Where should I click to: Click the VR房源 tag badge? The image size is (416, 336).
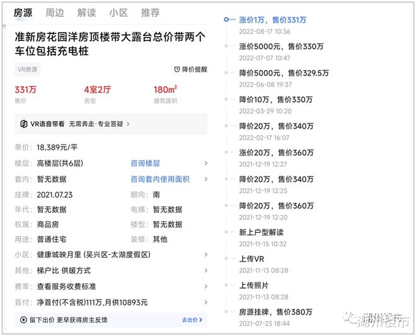coord(28,69)
